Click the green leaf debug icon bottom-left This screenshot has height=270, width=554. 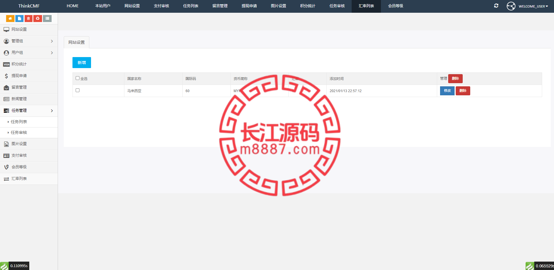[4, 266]
